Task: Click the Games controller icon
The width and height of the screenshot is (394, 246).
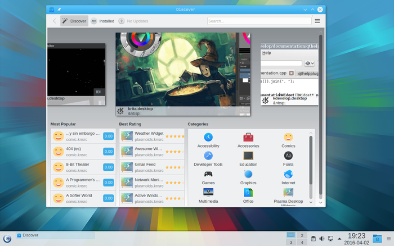Action: tap(208, 174)
